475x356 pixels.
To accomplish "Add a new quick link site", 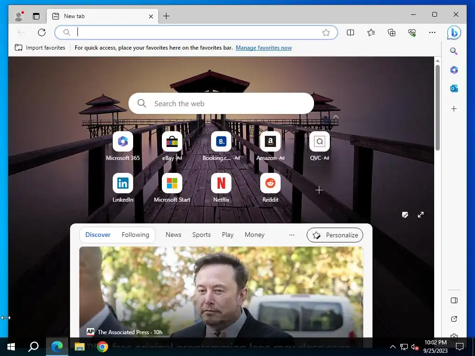I will pos(319,190).
